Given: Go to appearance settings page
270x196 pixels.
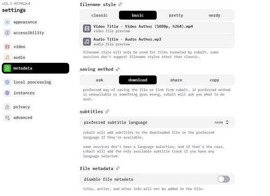Looking at the screenshot, I should coord(36,22).
